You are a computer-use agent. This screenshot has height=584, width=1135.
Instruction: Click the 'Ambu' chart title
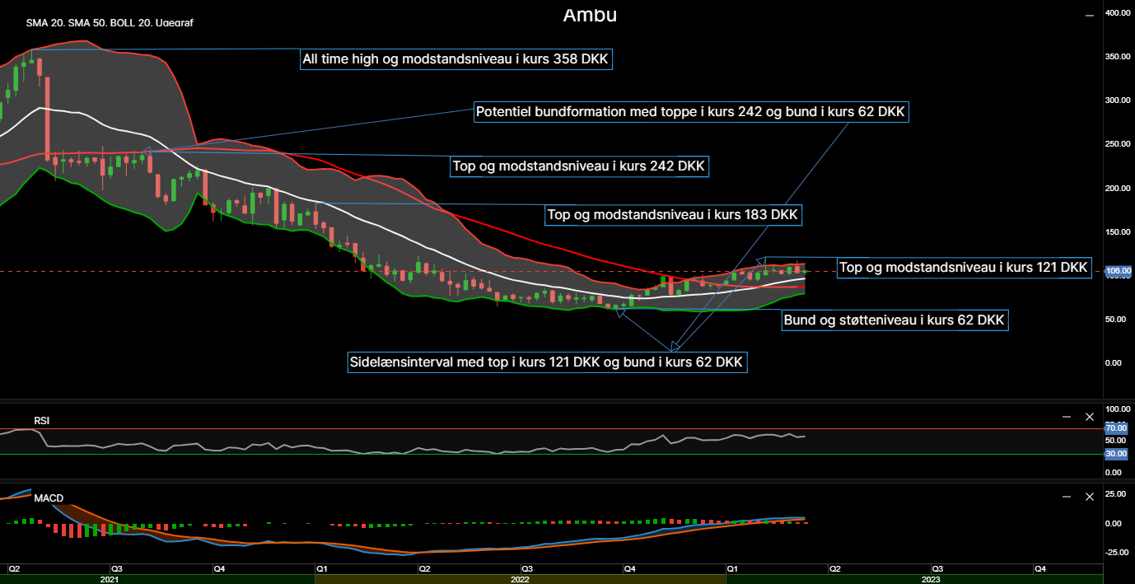pos(590,15)
